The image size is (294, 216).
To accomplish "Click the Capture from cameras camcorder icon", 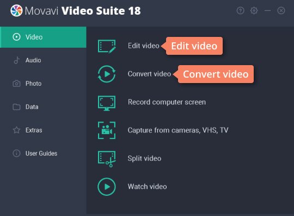I will (107, 130).
